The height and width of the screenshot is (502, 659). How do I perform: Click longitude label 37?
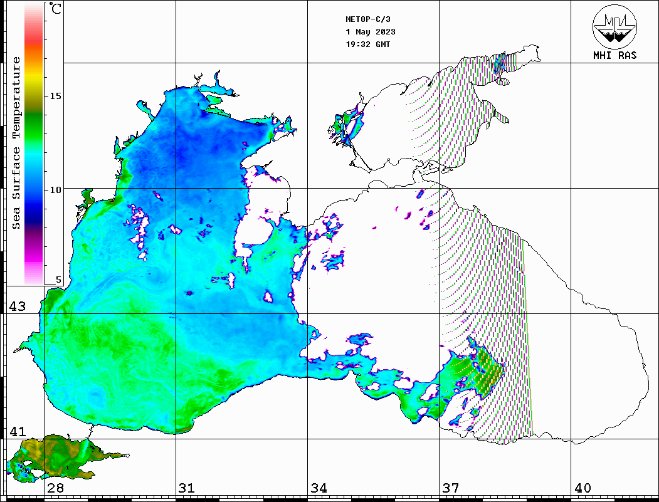pyautogui.click(x=451, y=488)
